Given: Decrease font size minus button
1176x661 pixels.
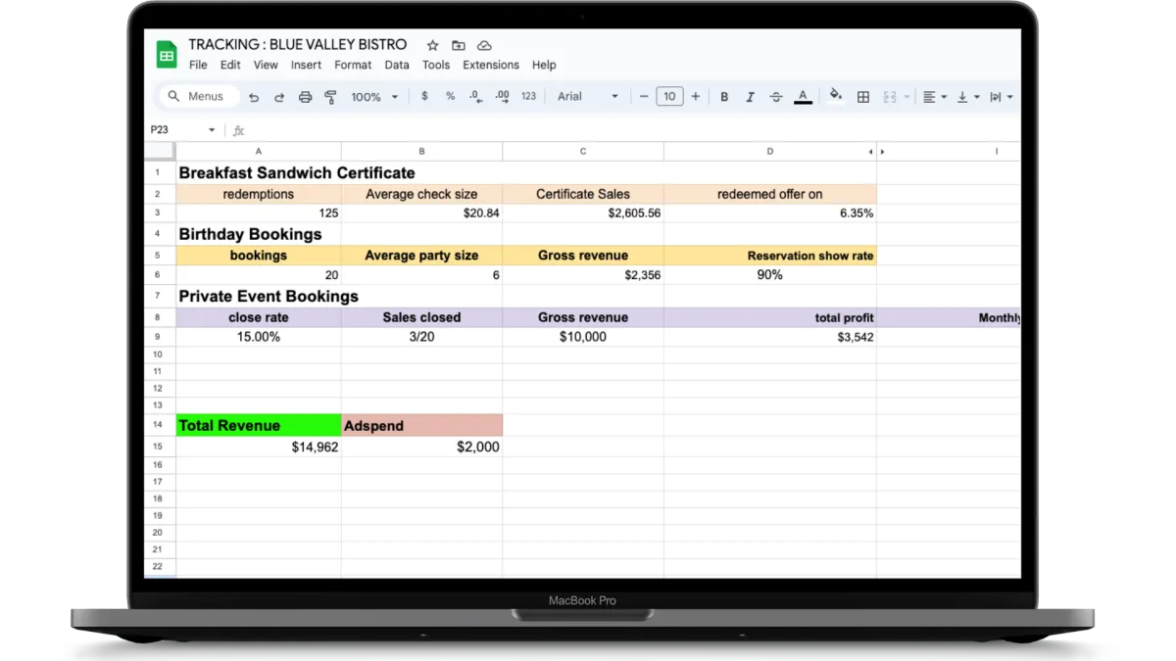Looking at the screenshot, I should pyautogui.click(x=644, y=96).
